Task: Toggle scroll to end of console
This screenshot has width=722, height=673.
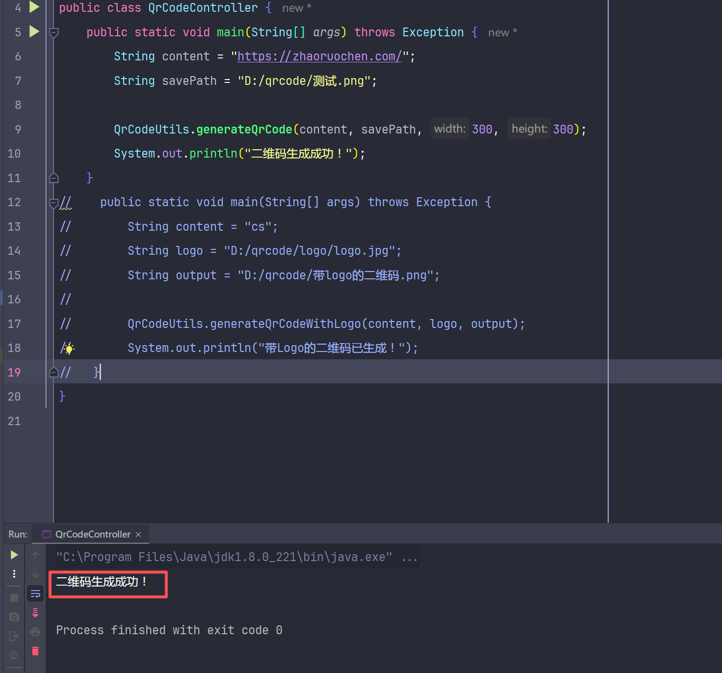Action: click(x=35, y=613)
